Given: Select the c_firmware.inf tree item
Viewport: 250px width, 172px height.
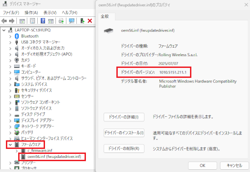Looking at the screenshot, I should 40,150.
